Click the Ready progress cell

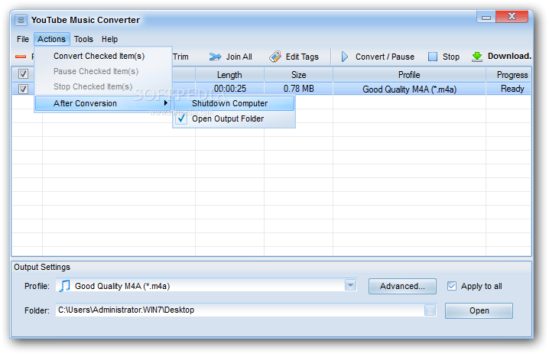click(508, 89)
